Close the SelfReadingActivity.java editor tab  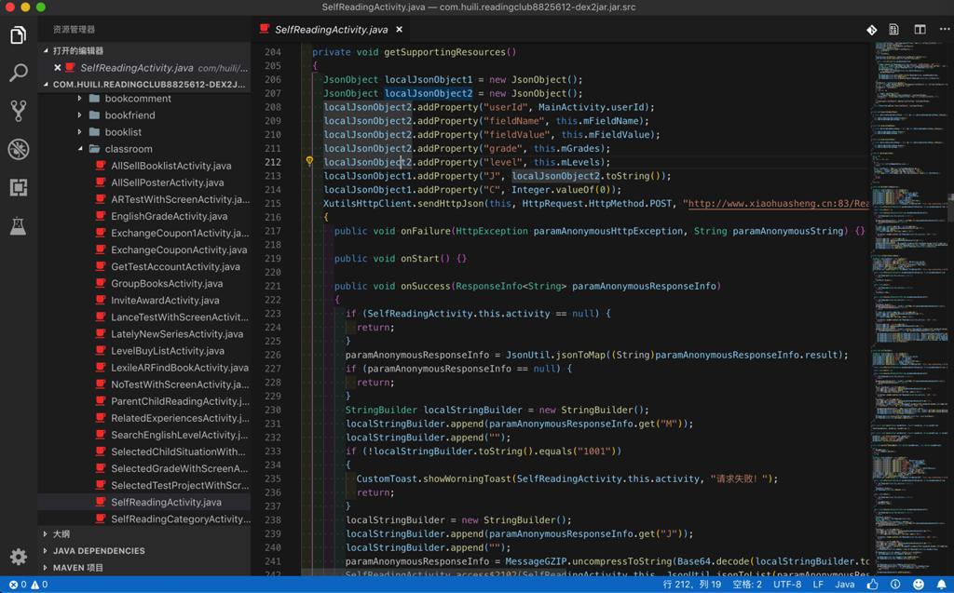(x=399, y=29)
